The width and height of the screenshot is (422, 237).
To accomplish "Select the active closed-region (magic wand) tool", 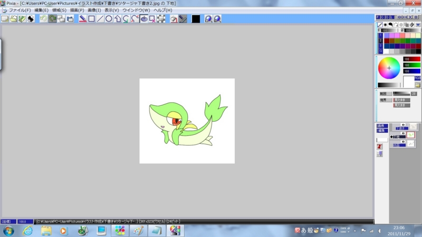I will point(144,18).
